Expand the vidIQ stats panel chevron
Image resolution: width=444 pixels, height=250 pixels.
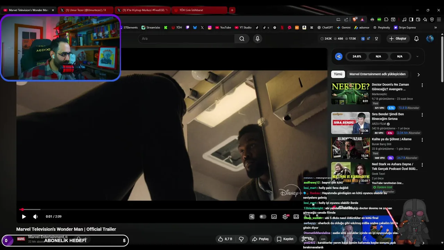click(x=417, y=56)
